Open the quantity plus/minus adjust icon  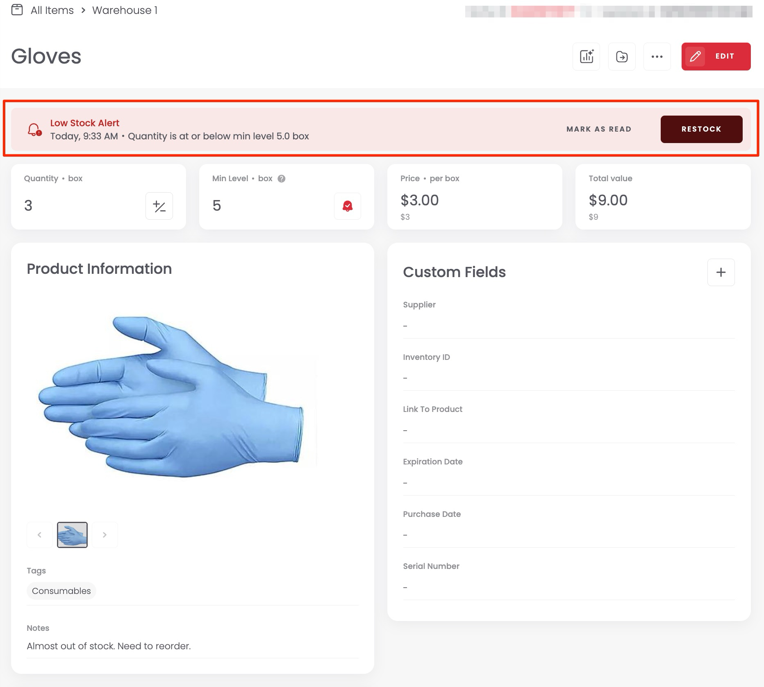point(159,206)
